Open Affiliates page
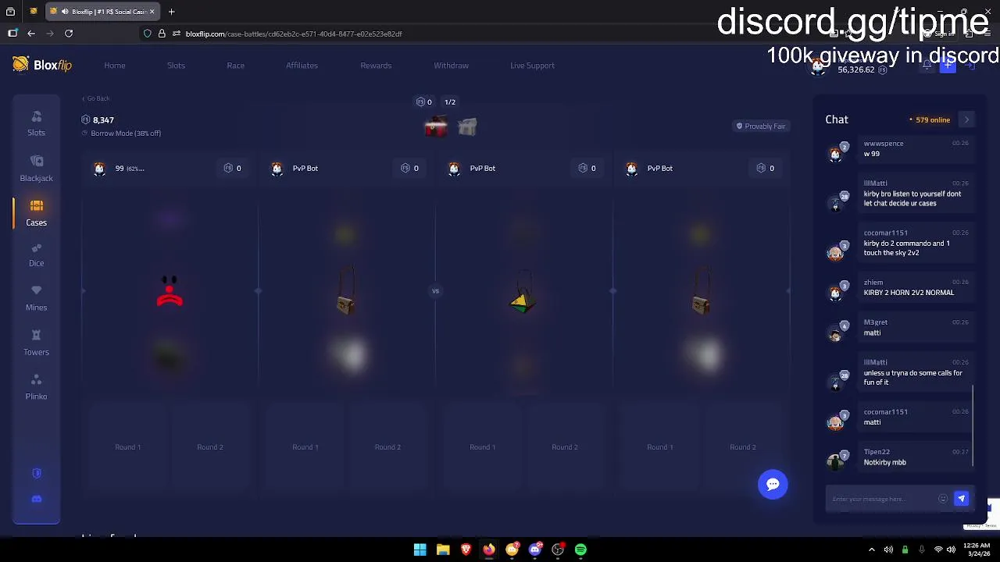The image size is (1000, 562). pyautogui.click(x=302, y=66)
